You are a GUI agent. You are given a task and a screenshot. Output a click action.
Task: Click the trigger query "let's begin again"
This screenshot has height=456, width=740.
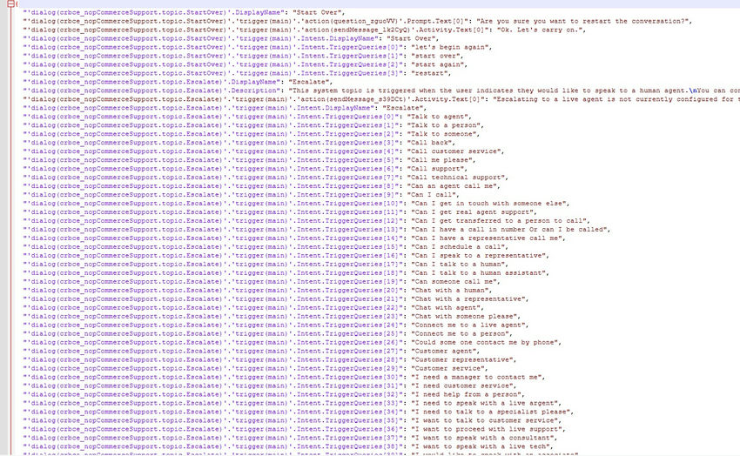click(451, 47)
